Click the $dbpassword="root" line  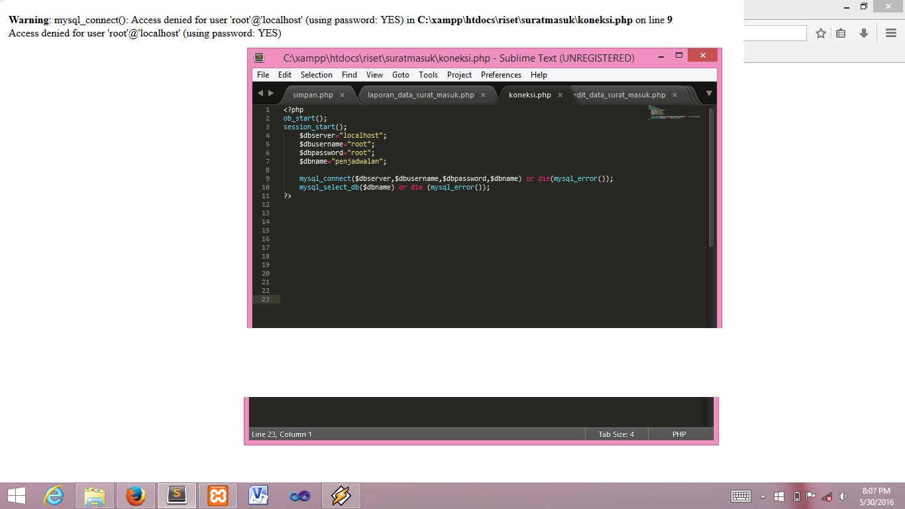click(337, 152)
